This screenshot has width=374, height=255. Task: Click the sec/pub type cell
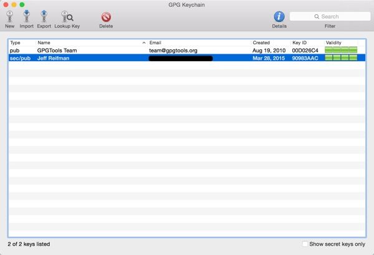(x=20, y=58)
